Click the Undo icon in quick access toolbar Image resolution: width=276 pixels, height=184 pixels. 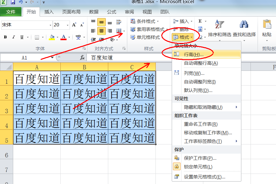pos(21,2)
